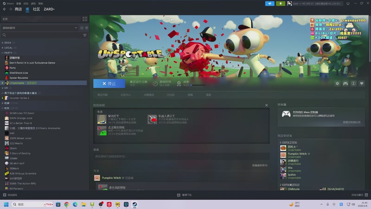Open the green notifications bell
Image resolution: width=371 pixels, height=209 pixels.
click(x=281, y=4)
